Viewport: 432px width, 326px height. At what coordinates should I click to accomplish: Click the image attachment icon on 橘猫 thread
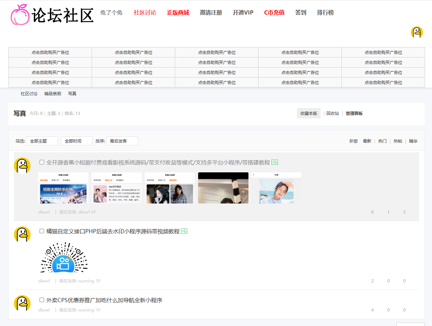click(184, 231)
